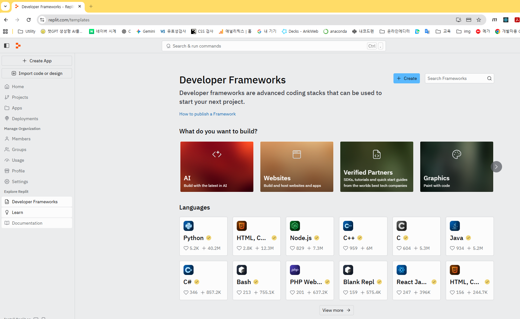Choose the Java template icon

[455, 226]
